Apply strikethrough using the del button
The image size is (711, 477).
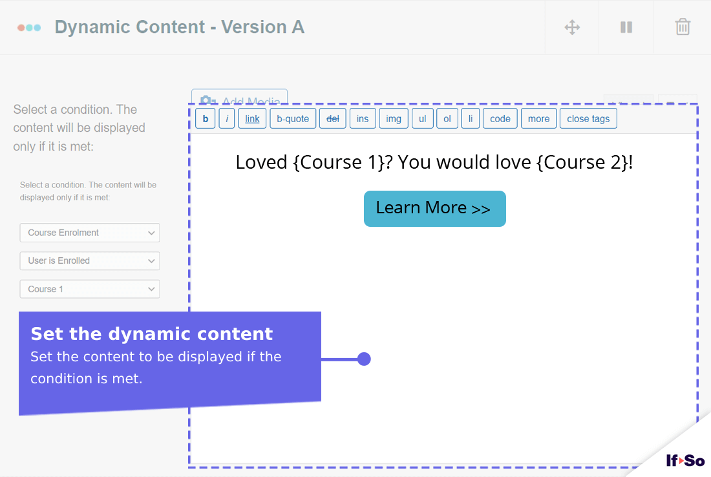(332, 118)
